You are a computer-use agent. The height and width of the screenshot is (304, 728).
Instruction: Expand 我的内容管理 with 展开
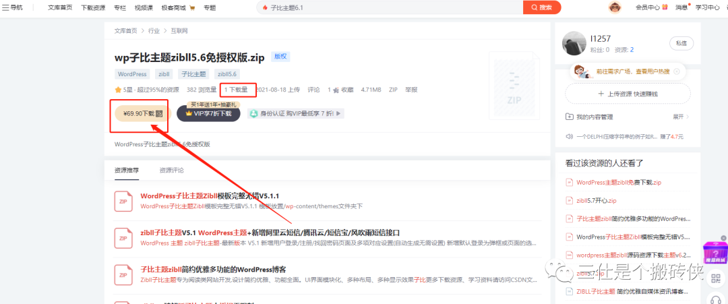681,117
